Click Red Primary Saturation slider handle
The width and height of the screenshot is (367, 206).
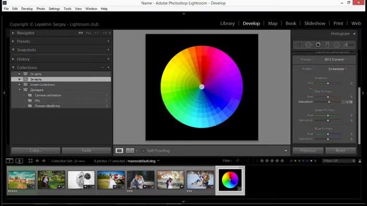(x=329, y=102)
